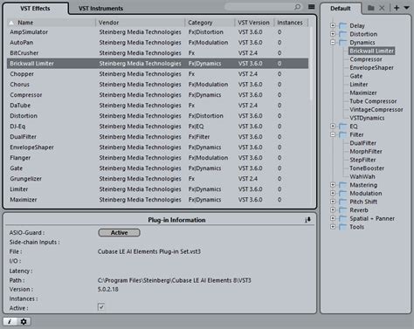Sort by the VST Version column header
The height and width of the screenshot is (329, 414).
coord(254,23)
